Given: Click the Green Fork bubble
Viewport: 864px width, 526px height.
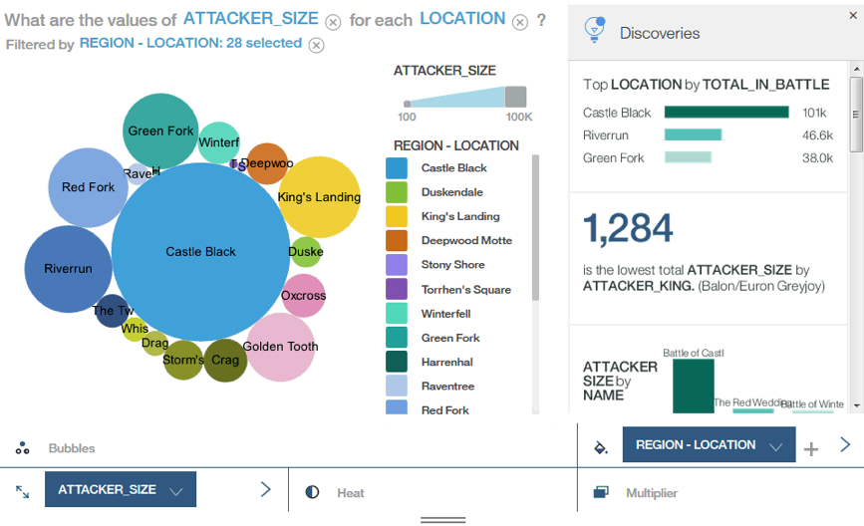Looking at the screenshot, I should (160, 131).
